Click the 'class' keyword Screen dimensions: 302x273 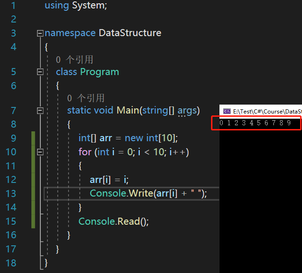point(67,72)
